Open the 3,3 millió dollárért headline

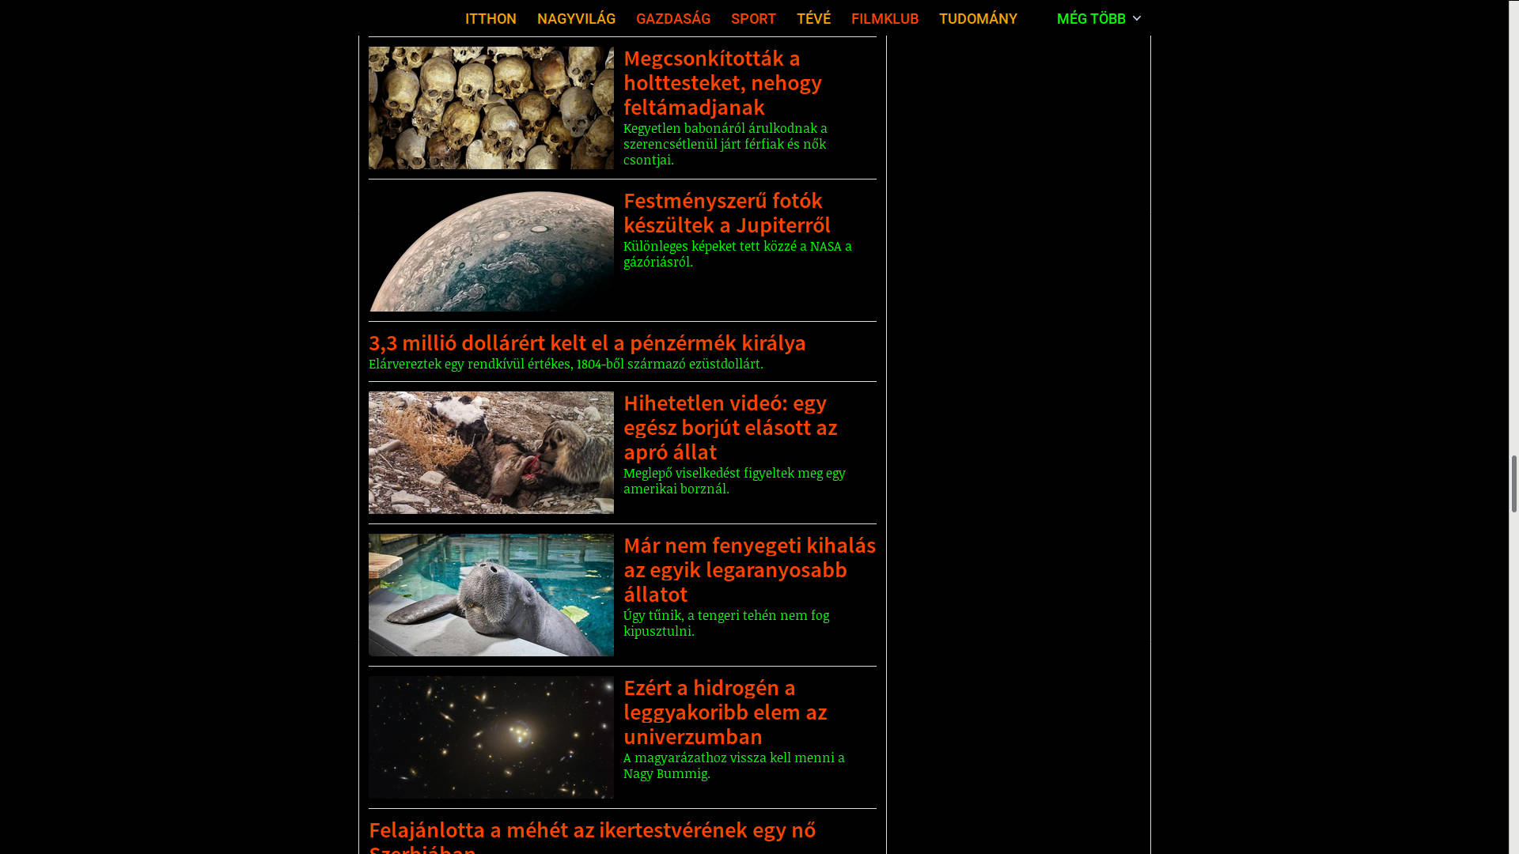(587, 342)
